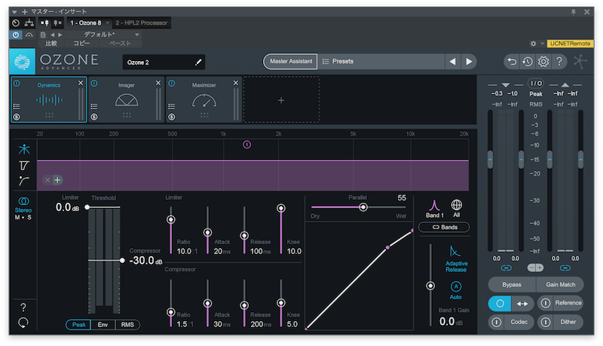Toggle the Dither button
The width and height of the screenshot is (603, 346).
point(560,322)
